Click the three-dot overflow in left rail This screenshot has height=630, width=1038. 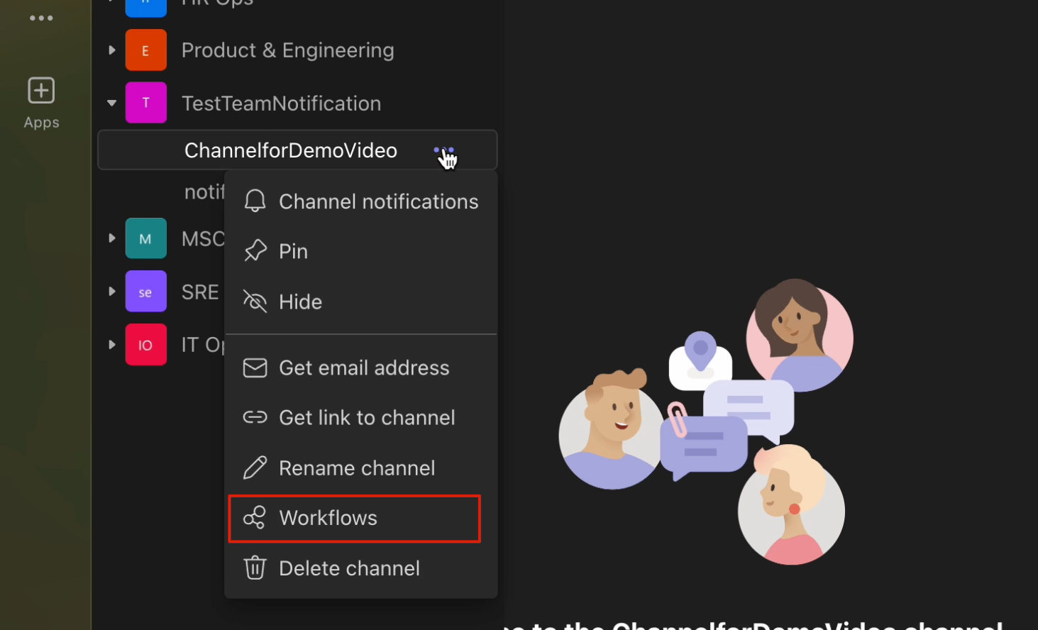(41, 18)
